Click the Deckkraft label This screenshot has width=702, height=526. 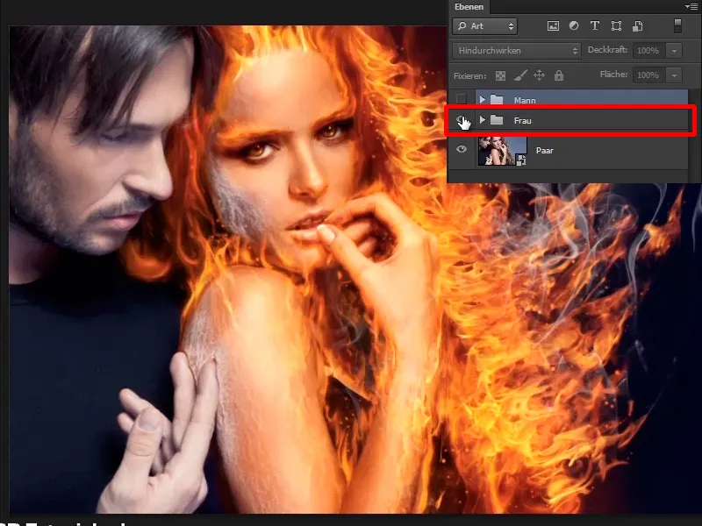(607, 50)
